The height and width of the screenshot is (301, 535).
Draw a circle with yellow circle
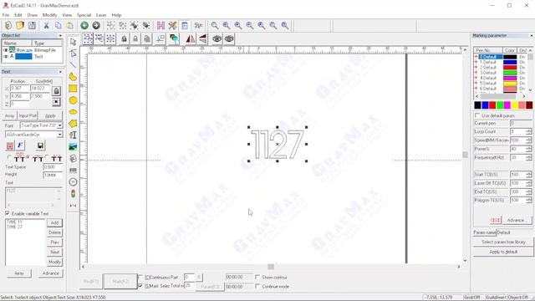(73, 100)
